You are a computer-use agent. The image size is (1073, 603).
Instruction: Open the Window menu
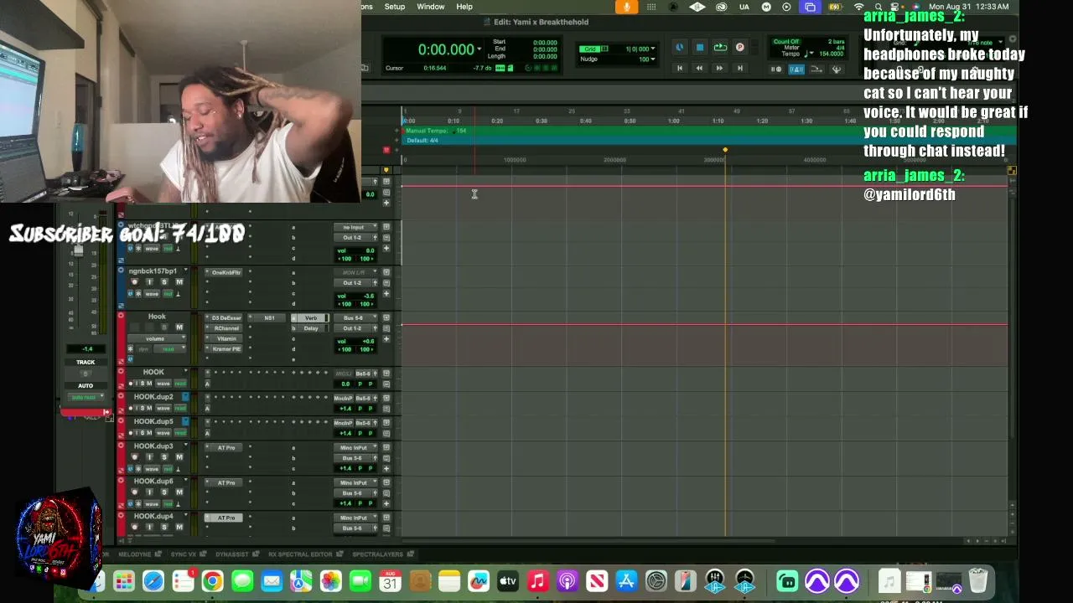[x=431, y=7]
